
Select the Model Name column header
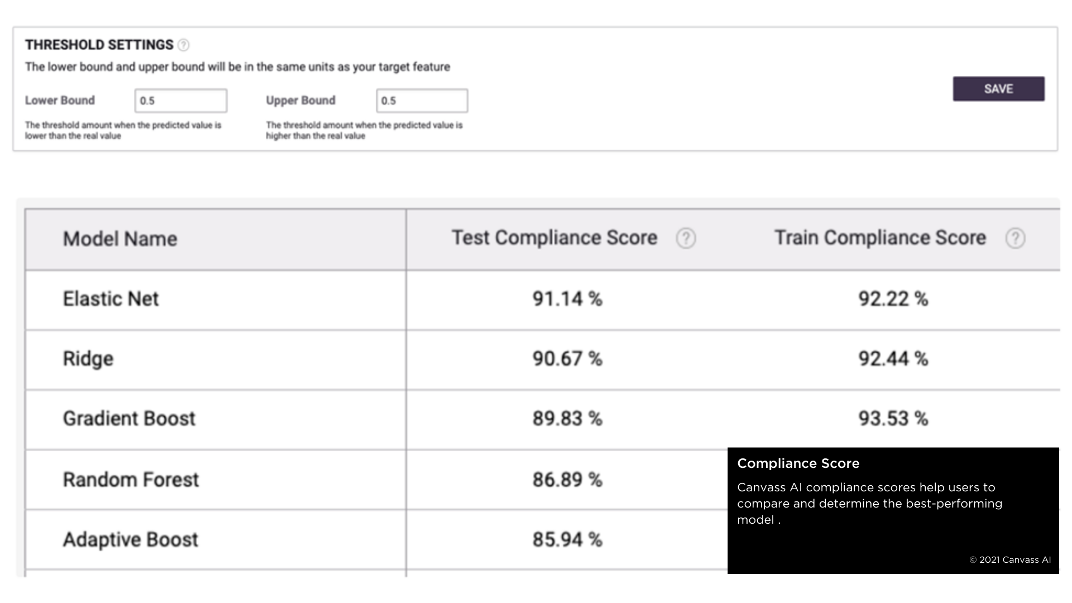(x=120, y=239)
